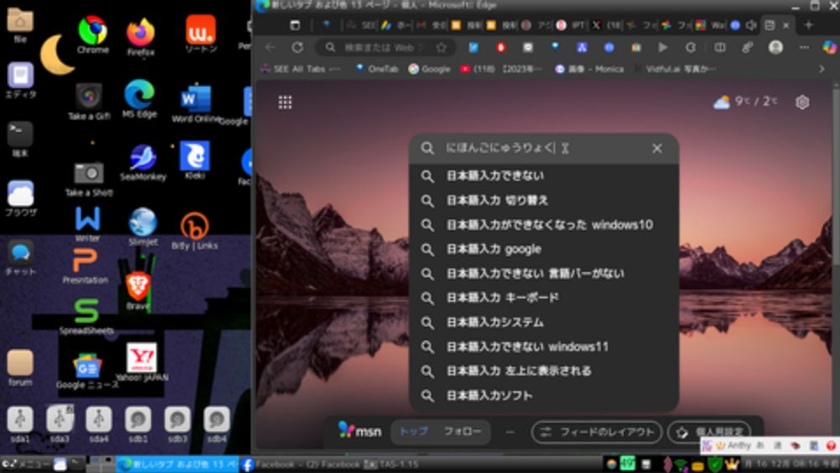Open the チャット chat icon
The height and width of the screenshot is (473, 840).
pos(20,257)
